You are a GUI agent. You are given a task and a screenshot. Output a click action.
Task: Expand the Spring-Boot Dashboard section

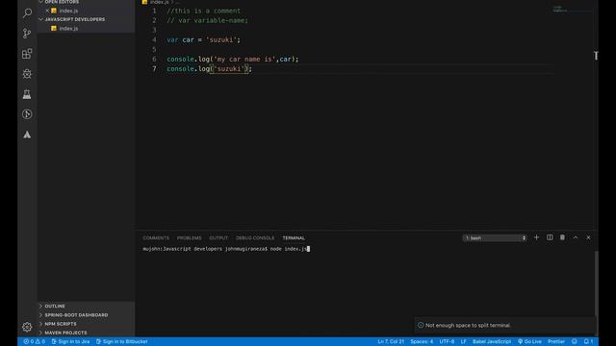point(76,315)
